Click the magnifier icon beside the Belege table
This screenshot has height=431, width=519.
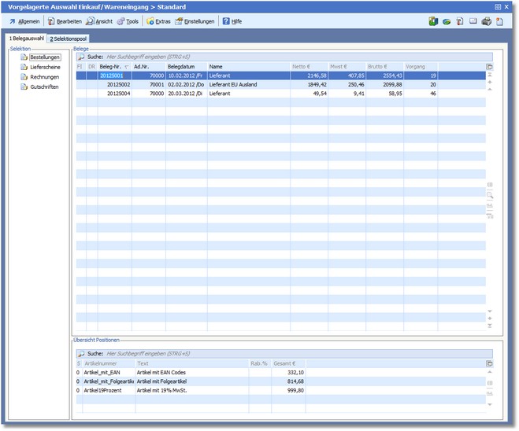pos(489,194)
